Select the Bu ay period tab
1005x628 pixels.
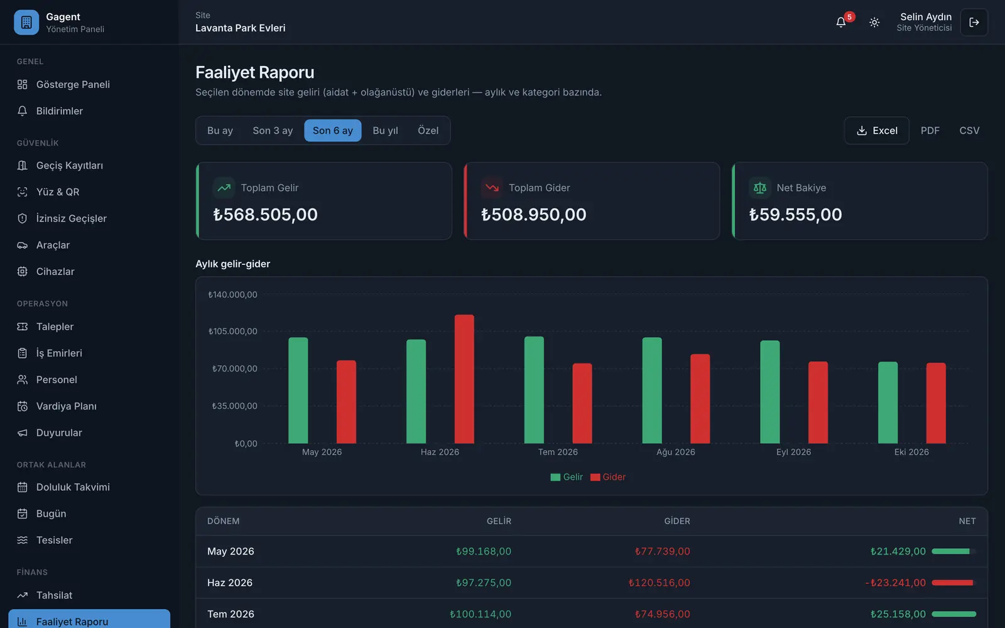[220, 131]
